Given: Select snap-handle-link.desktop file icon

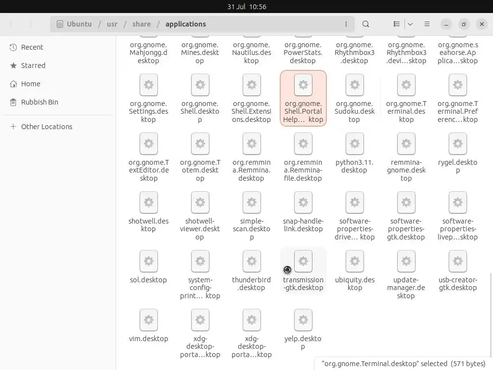Looking at the screenshot, I should tap(303, 203).
